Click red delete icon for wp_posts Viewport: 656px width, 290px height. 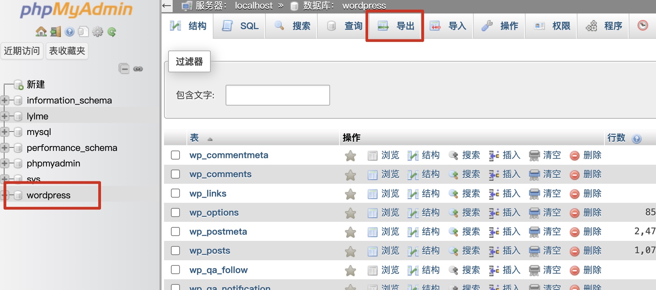click(575, 251)
